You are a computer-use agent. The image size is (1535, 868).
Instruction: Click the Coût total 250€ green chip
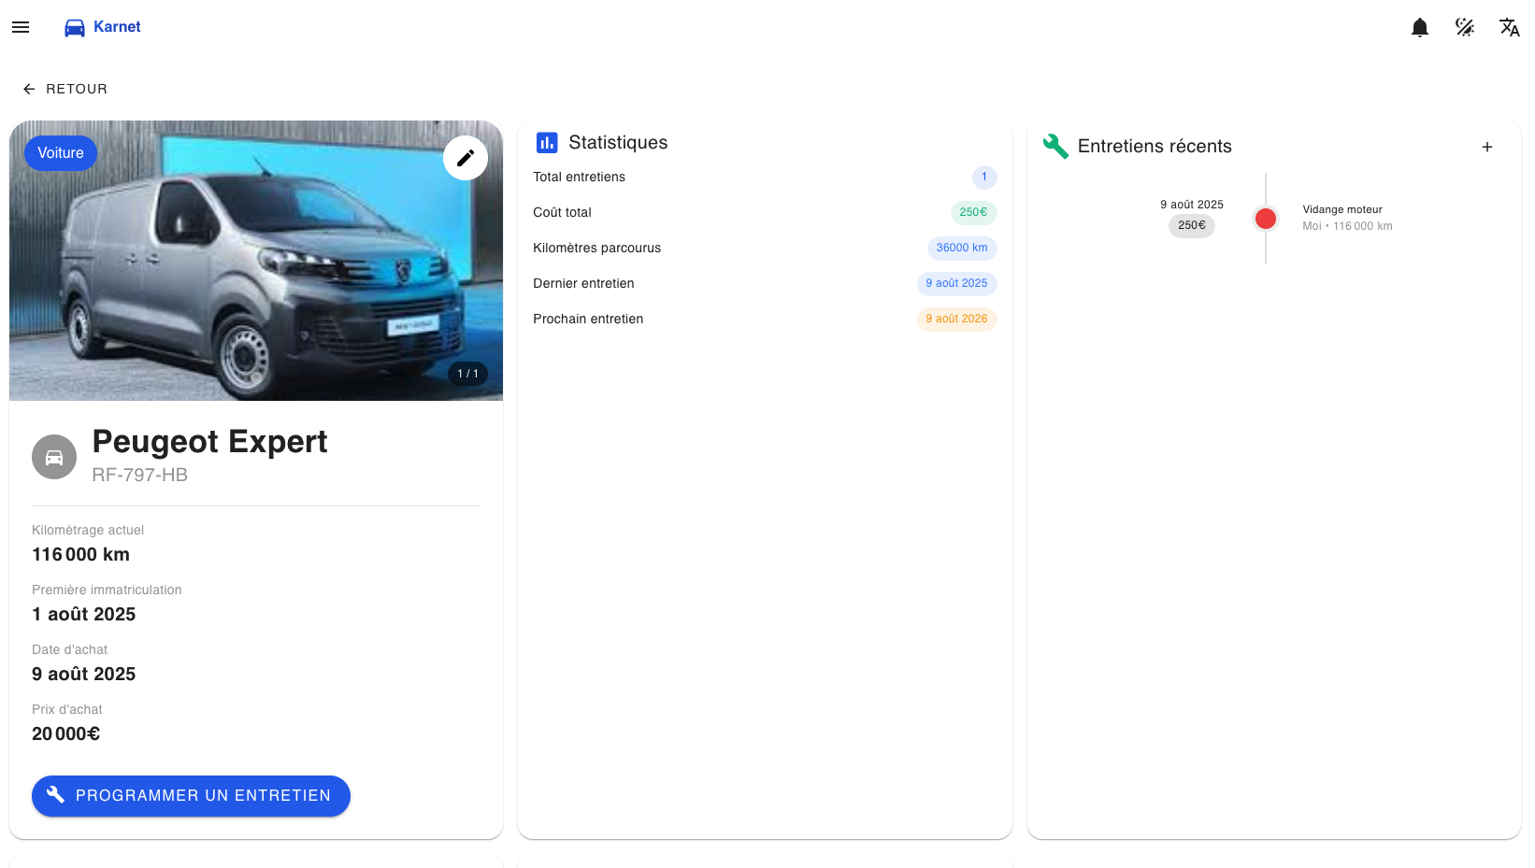point(973,213)
